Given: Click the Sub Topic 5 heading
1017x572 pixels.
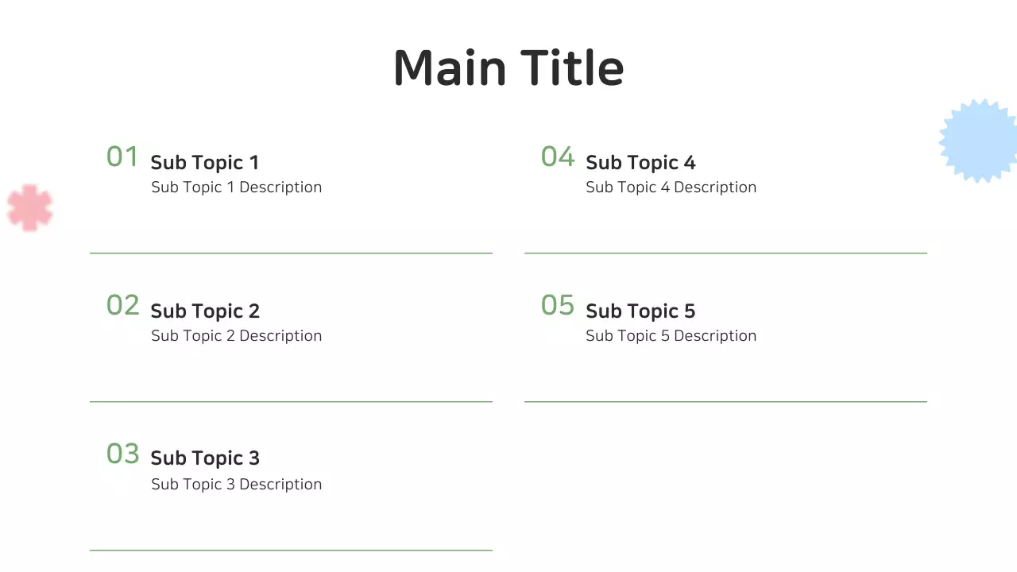Looking at the screenshot, I should pos(640,311).
